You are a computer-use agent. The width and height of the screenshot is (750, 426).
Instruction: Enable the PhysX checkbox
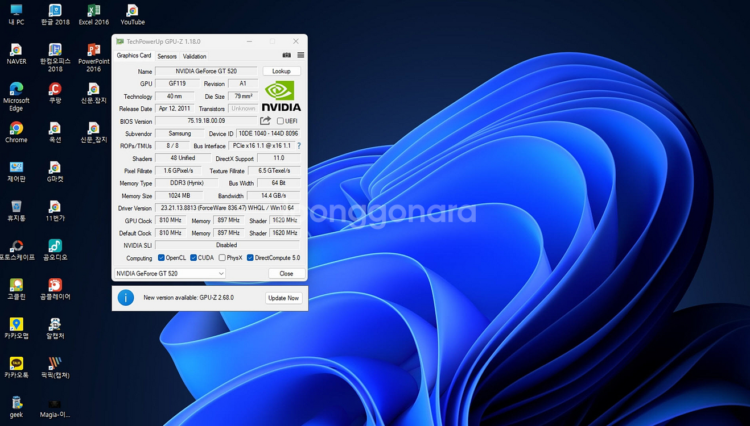click(222, 258)
